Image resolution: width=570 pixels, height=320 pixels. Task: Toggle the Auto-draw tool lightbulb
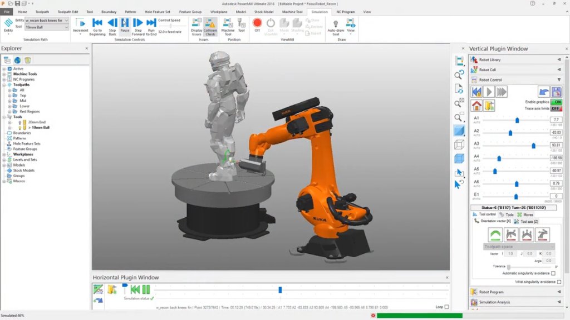[336, 24]
